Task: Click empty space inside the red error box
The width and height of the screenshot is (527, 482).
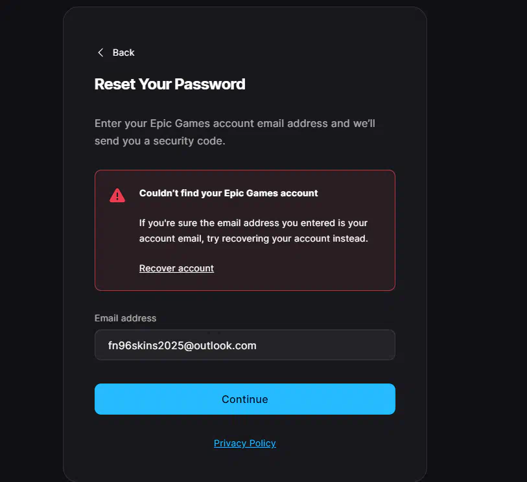Action: [303, 269]
